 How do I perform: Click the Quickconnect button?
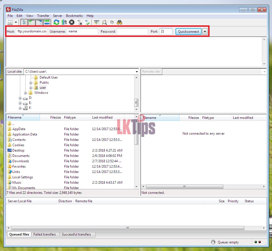[x=188, y=32]
